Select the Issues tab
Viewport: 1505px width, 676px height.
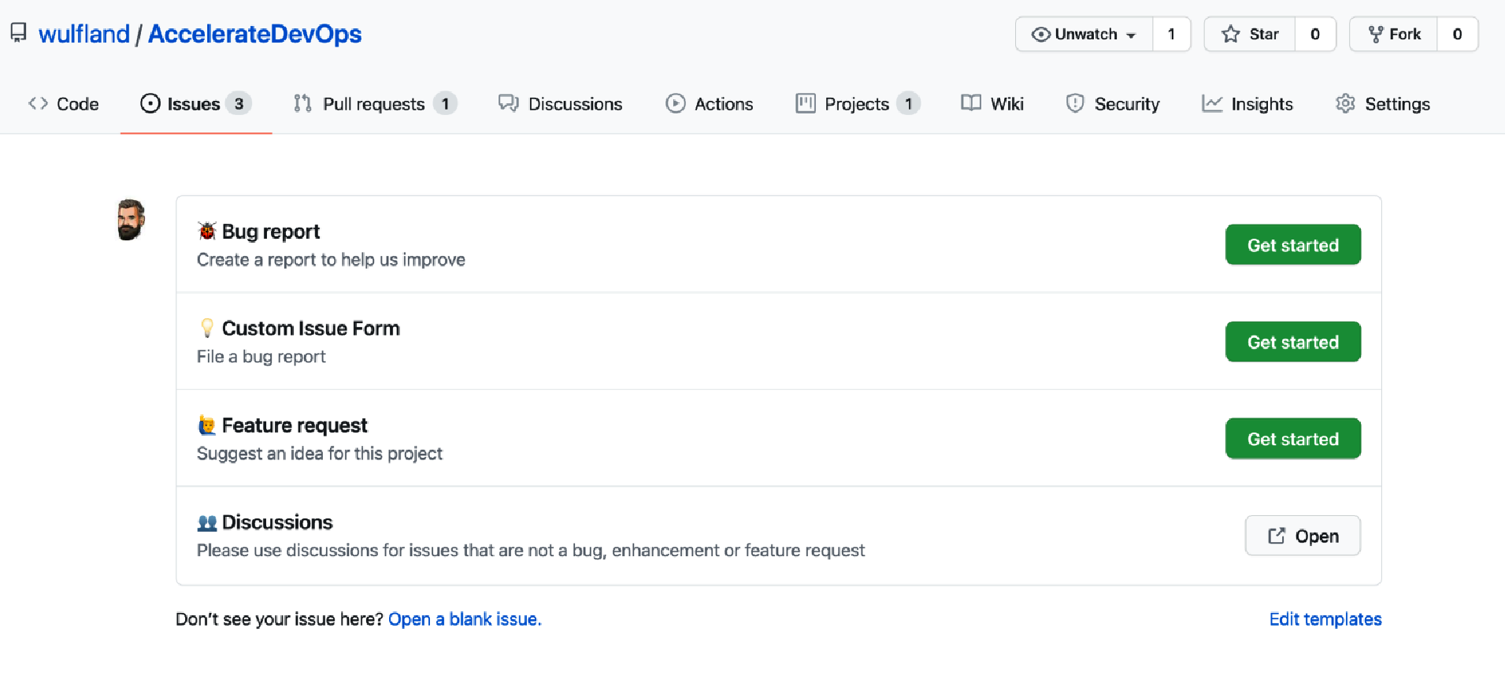click(195, 104)
